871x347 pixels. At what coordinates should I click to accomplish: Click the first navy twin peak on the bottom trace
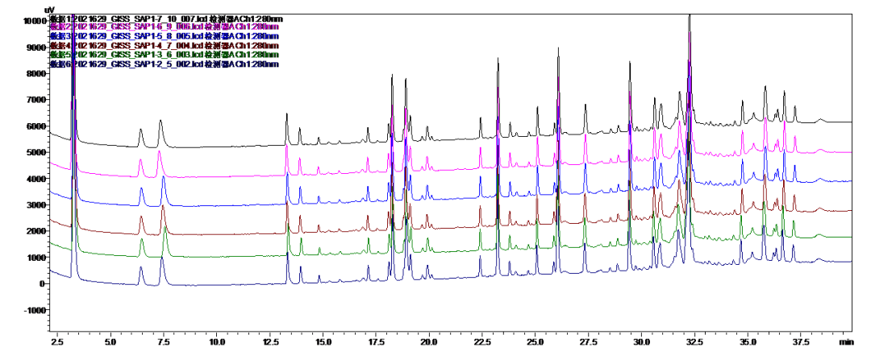pyautogui.click(x=140, y=268)
